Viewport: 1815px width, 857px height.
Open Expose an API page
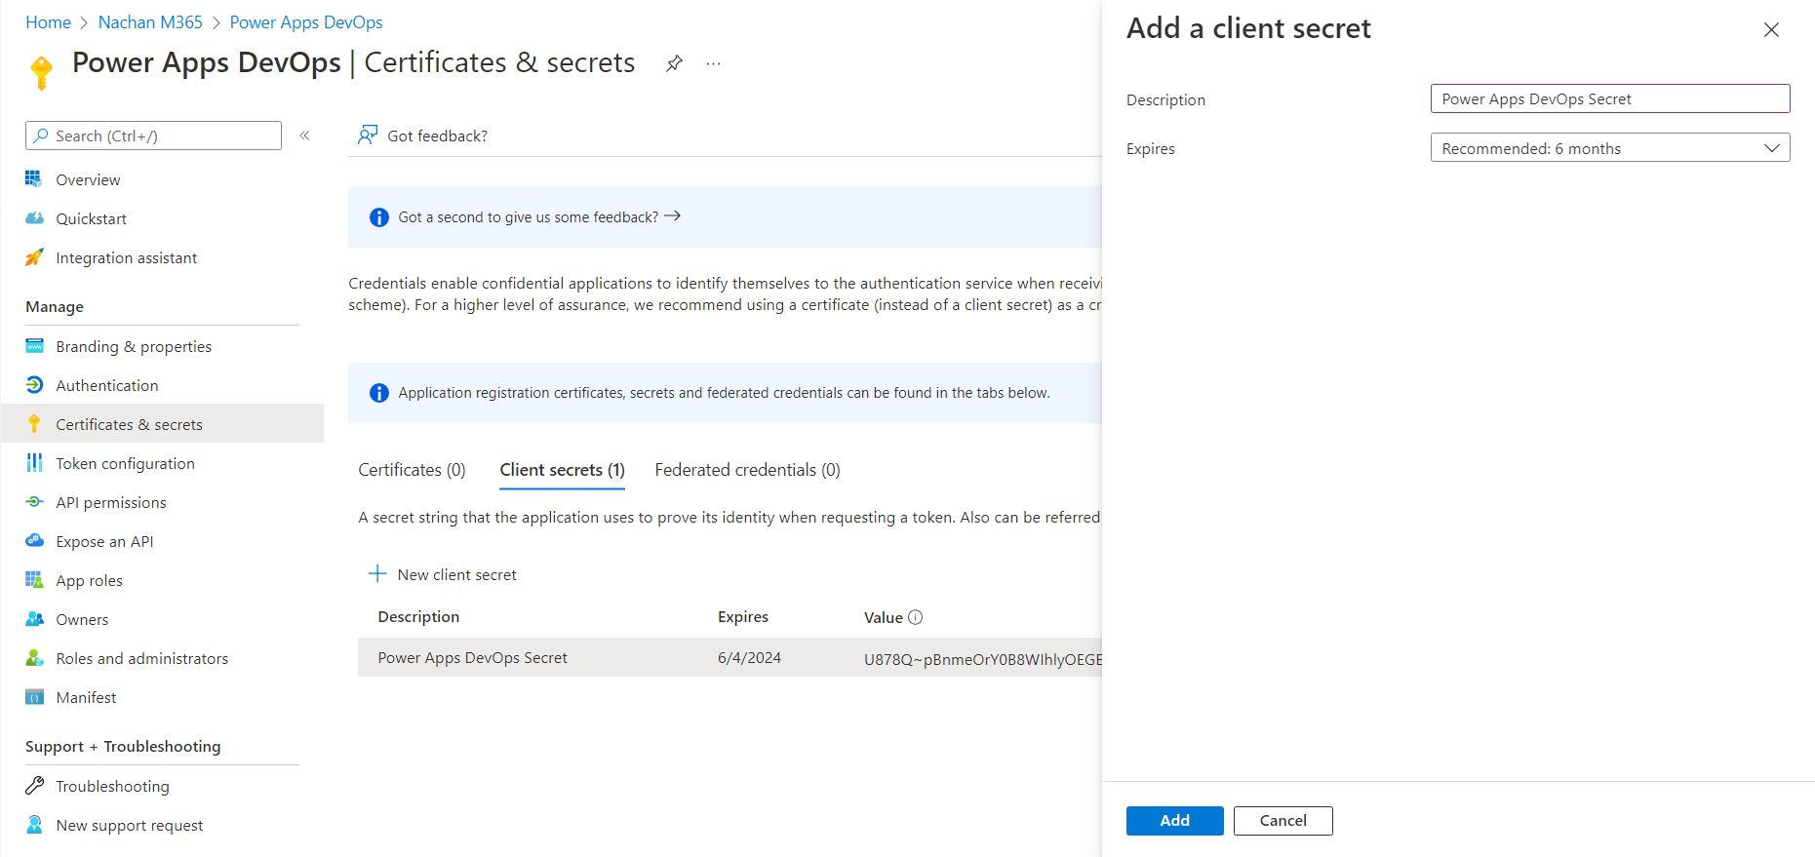(x=104, y=541)
